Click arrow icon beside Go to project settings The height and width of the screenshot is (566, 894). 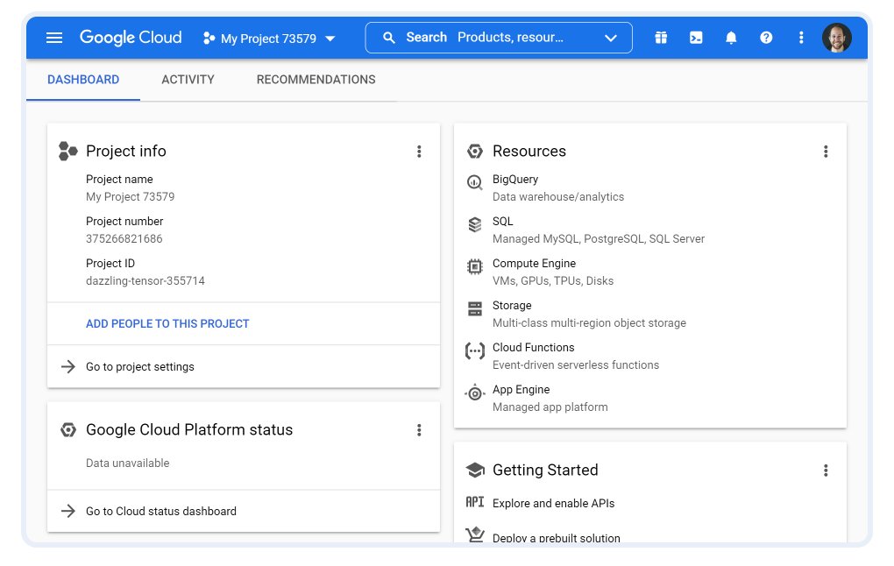[67, 366]
